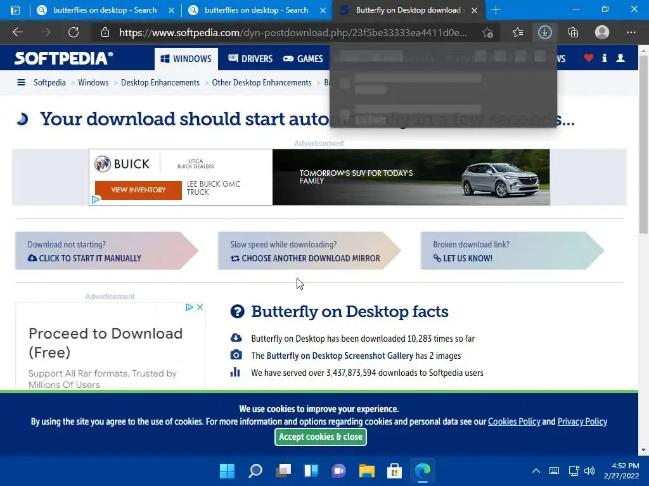Open the Games section

coord(303,59)
